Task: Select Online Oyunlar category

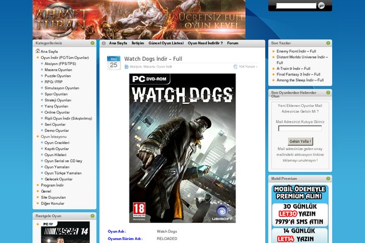Action: point(57,112)
